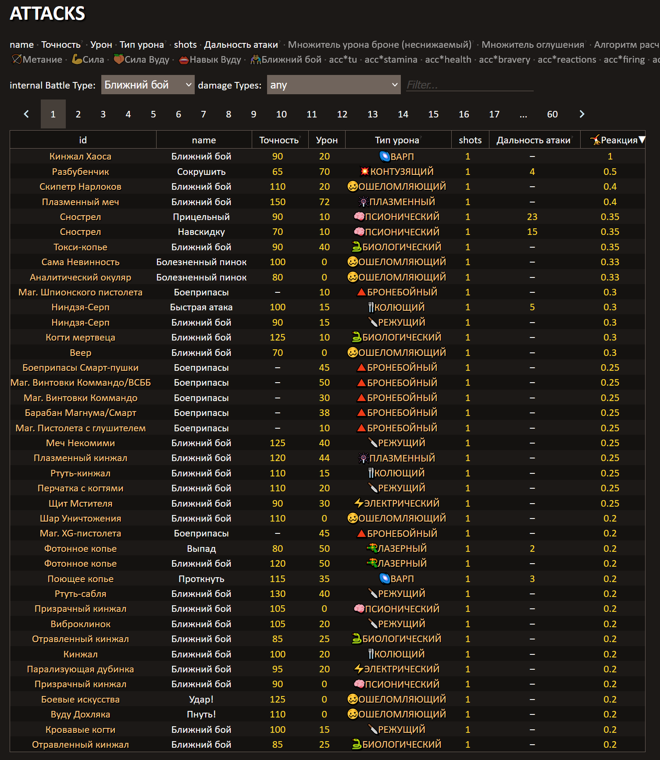Click ЭЛЕКТРИЧЕСКИЙ bolt icon in Щит Мстителя row
This screenshot has height=760, width=660.
[x=359, y=503]
